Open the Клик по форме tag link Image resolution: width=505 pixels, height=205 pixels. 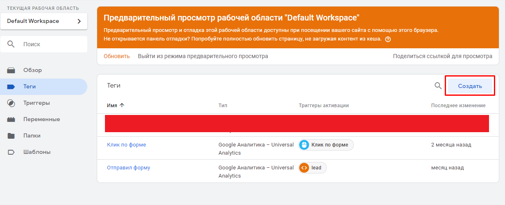pyautogui.click(x=126, y=145)
